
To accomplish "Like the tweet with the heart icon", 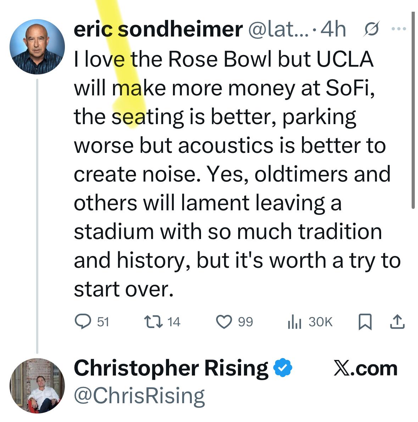I will point(224,322).
